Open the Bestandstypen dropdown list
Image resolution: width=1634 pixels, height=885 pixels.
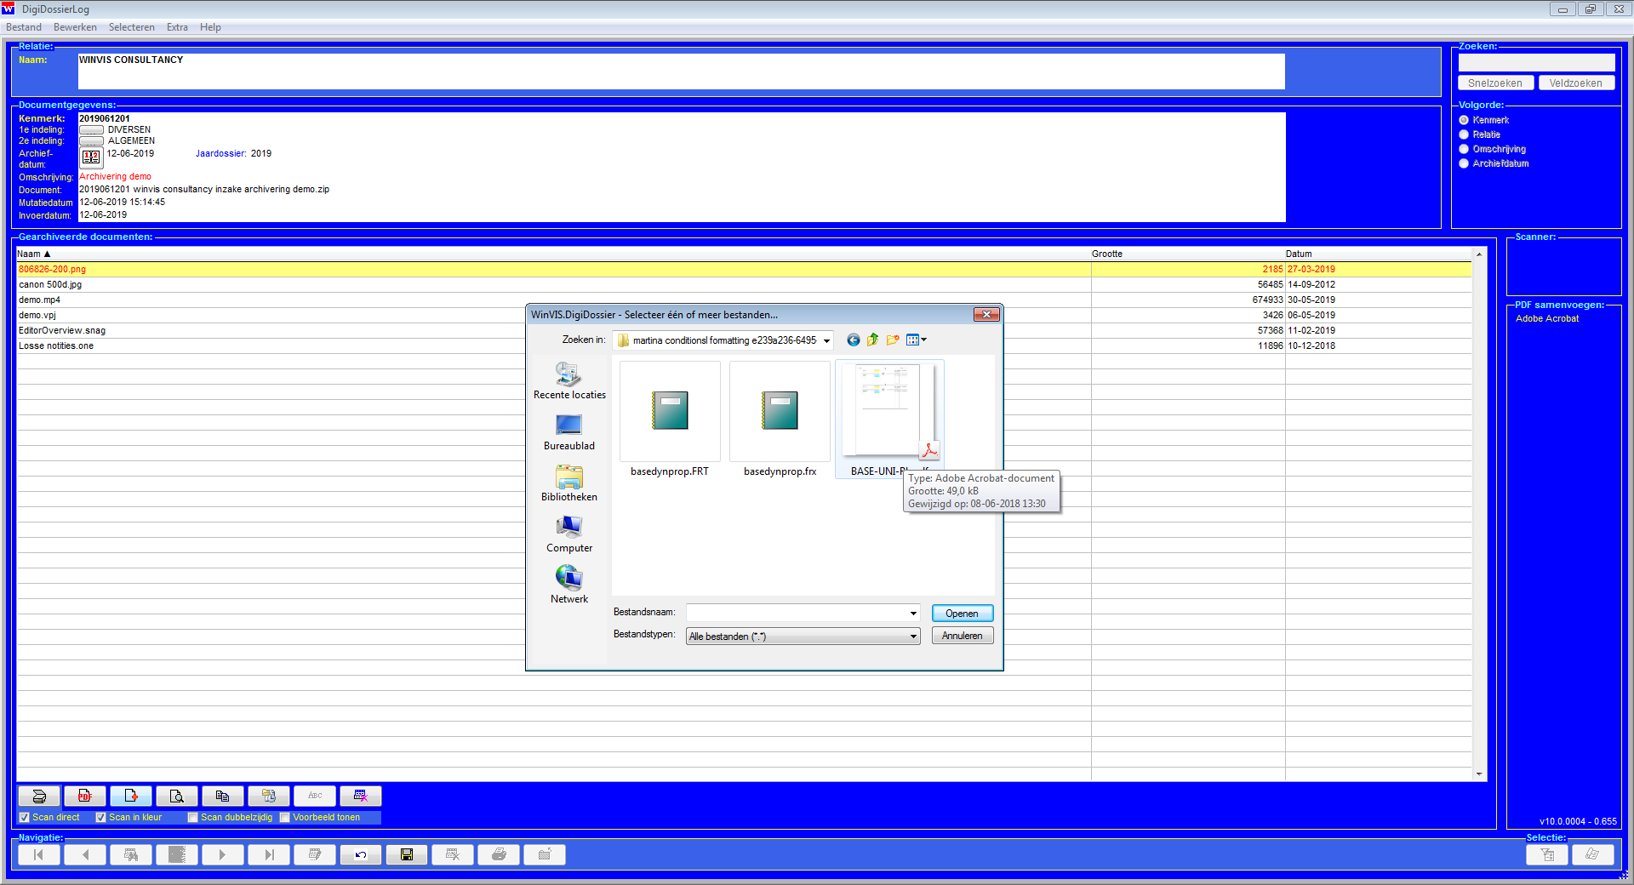click(x=913, y=637)
